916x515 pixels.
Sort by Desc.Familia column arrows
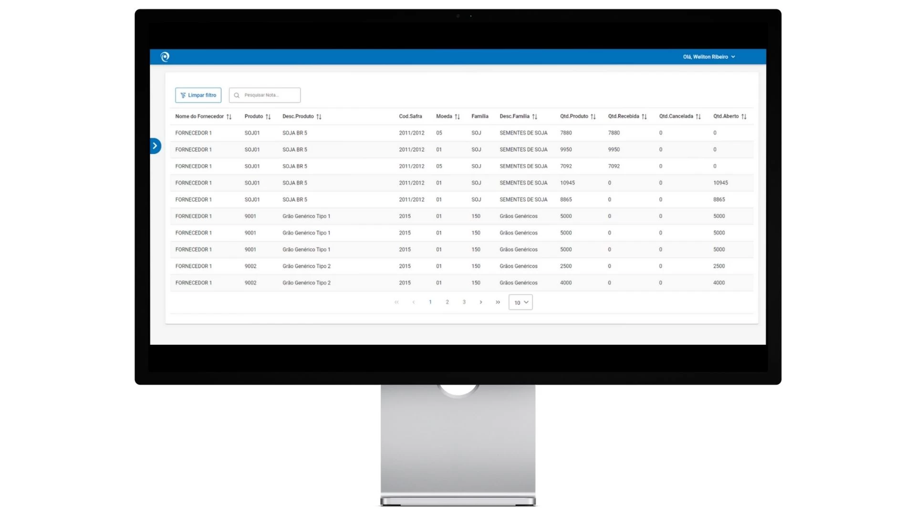(534, 117)
